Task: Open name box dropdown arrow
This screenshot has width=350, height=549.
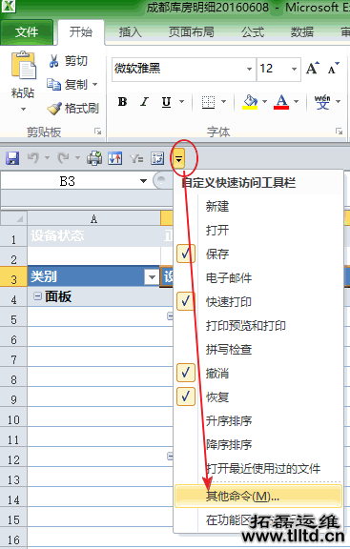Action: coord(143,181)
